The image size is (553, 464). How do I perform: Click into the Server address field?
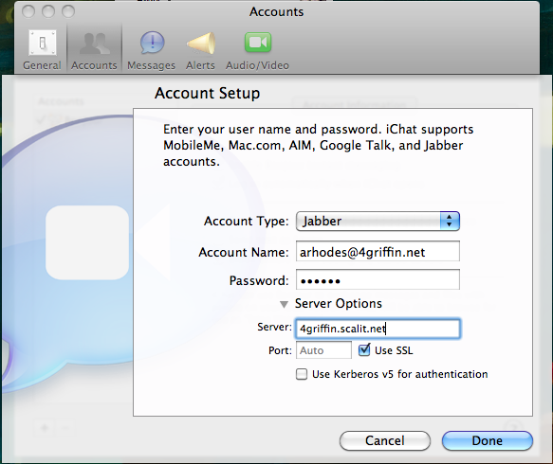click(378, 329)
